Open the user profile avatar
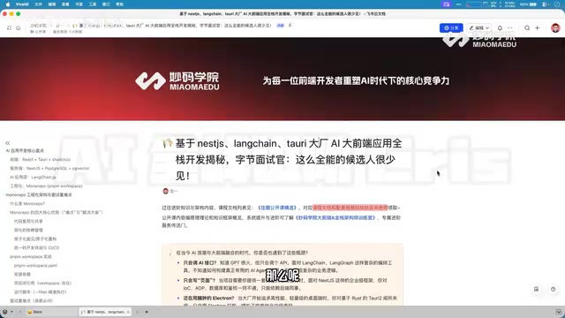 pyautogui.click(x=555, y=27)
